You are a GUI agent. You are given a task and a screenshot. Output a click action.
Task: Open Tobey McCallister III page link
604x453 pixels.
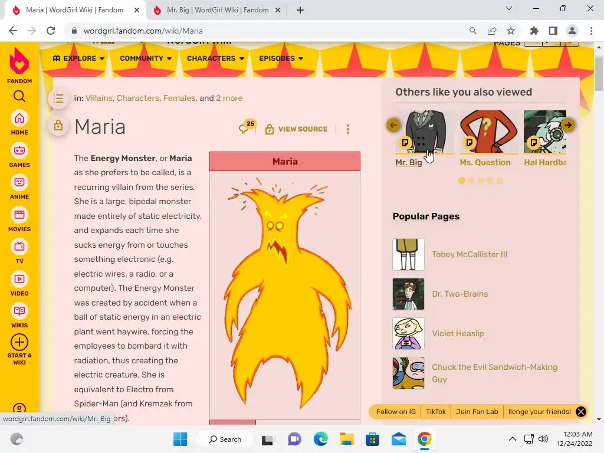click(x=469, y=254)
